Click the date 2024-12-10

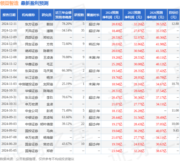coord(9,30)
